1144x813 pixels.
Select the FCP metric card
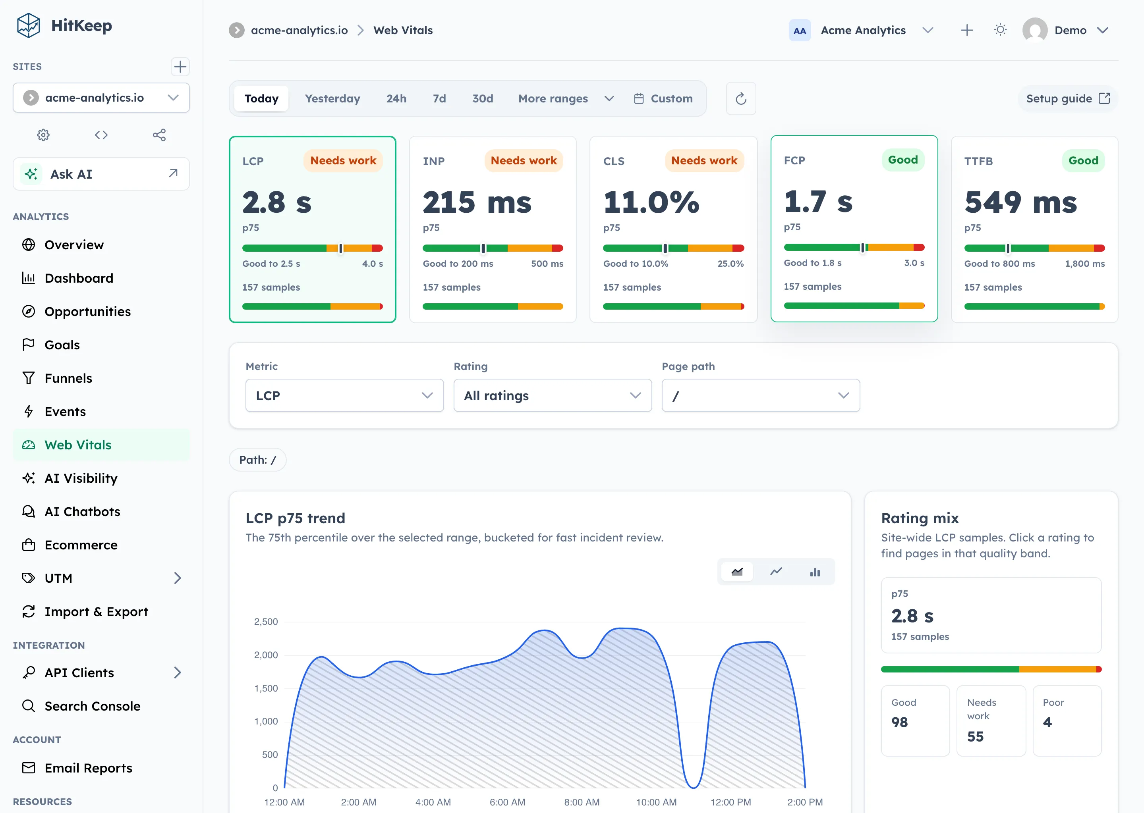854,228
